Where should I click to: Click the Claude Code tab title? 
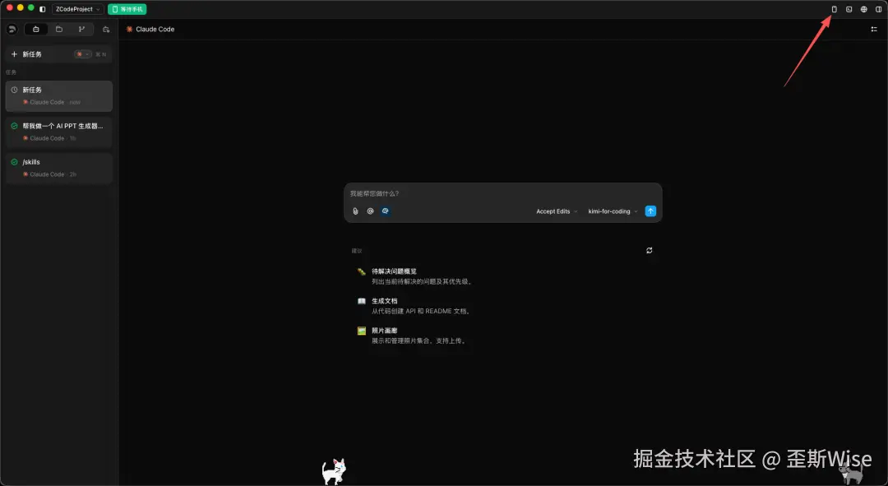coord(155,29)
